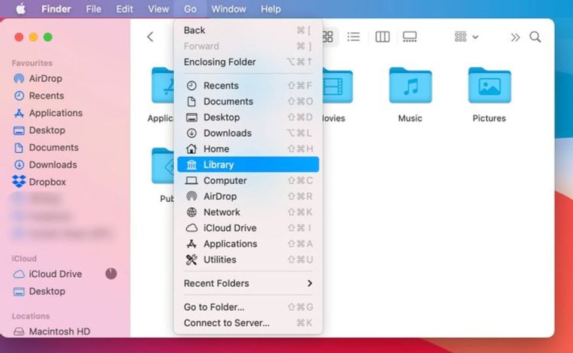Switch to icon grid view
This screenshot has height=353, width=573.
coord(328,37)
